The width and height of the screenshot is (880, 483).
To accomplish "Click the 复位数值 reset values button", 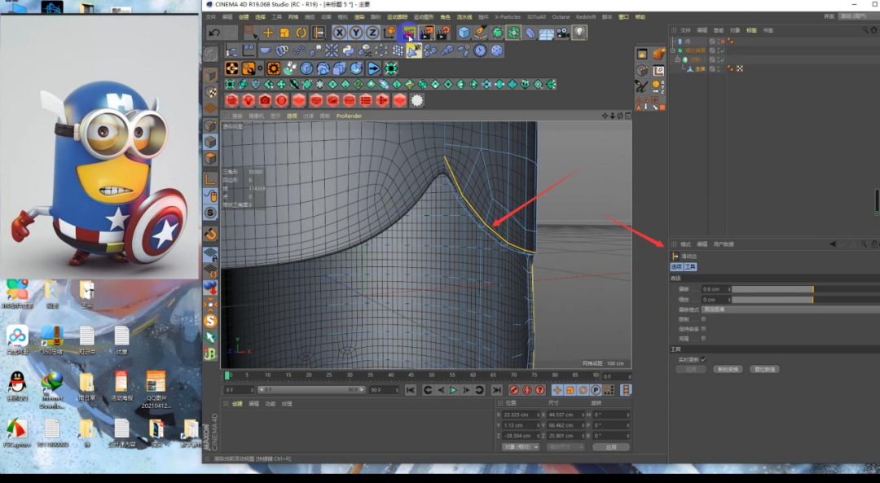I will (764, 369).
